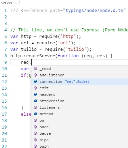Click the method icon beside _read suggestion
Image resolution: width=128 pixels, height=148 pixels.
[x=35, y=69]
